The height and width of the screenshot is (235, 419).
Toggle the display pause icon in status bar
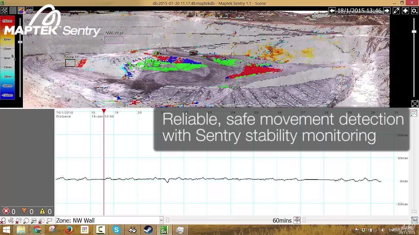point(49,221)
